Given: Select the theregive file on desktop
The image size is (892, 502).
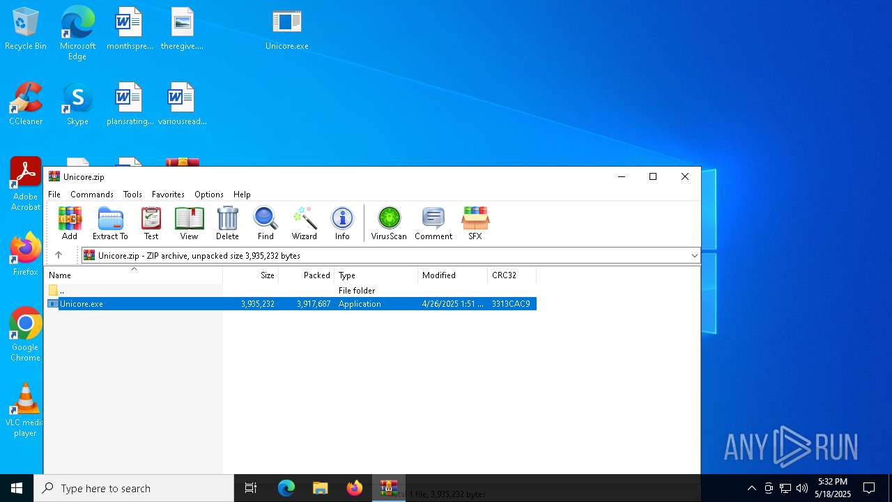Looking at the screenshot, I should 182,29.
